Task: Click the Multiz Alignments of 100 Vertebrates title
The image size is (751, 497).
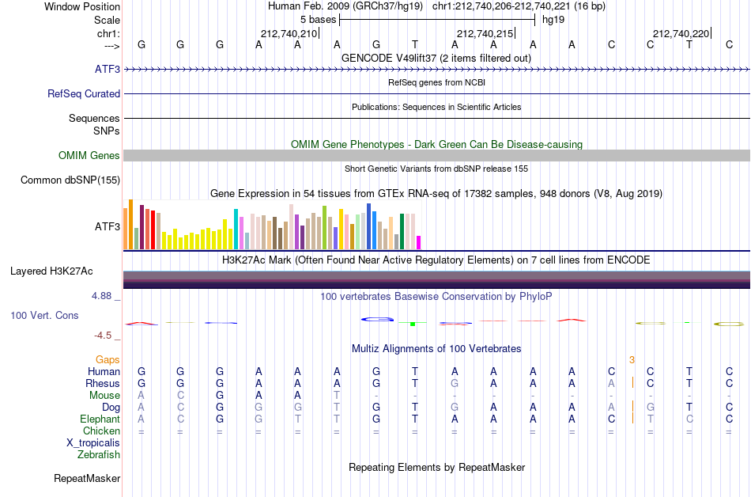Action: tap(436, 349)
